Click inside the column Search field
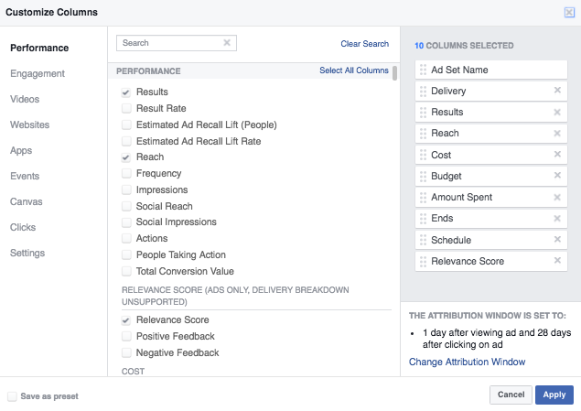 169,43
